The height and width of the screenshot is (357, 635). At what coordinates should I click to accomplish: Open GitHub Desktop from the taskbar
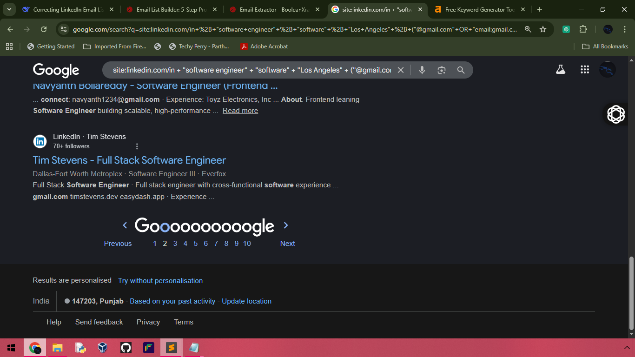[x=126, y=347]
